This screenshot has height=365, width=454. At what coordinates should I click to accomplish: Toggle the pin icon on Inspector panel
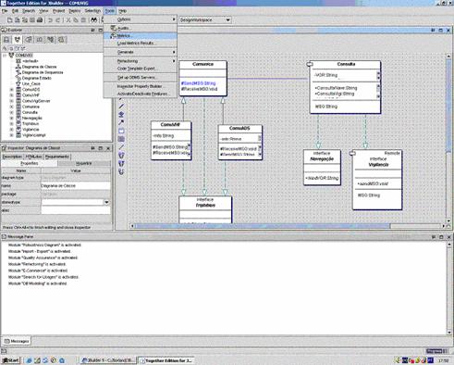click(x=92, y=148)
